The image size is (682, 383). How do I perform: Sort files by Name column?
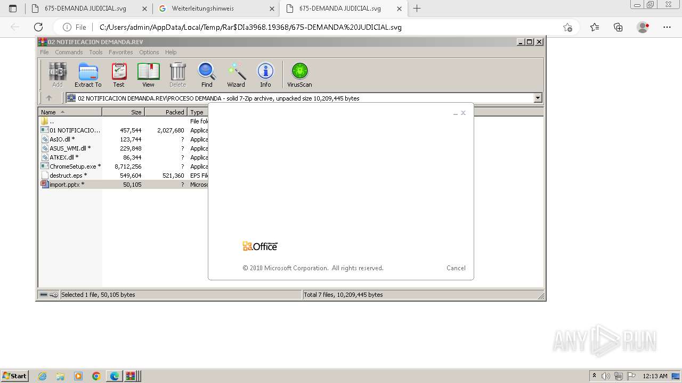70,112
